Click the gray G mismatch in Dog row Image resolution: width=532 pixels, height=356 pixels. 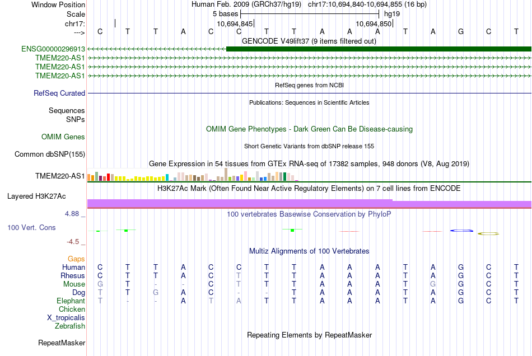[155, 292]
